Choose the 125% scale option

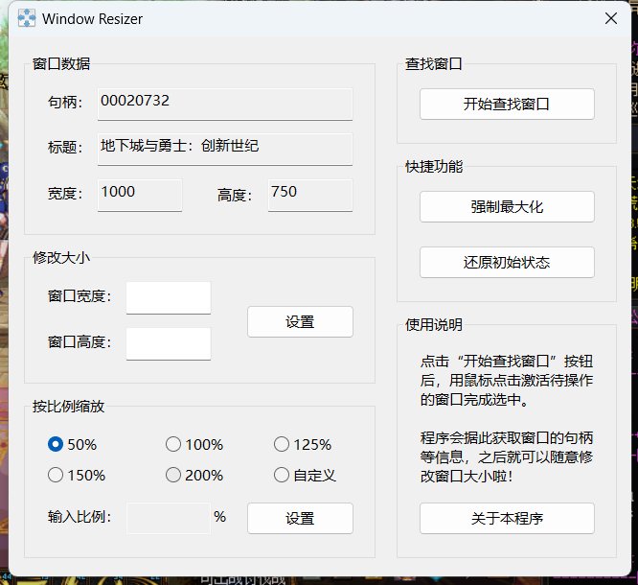point(282,444)
